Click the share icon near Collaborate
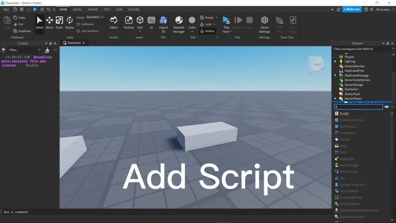Viewport: 396px width, 223px height. point(371,9)
